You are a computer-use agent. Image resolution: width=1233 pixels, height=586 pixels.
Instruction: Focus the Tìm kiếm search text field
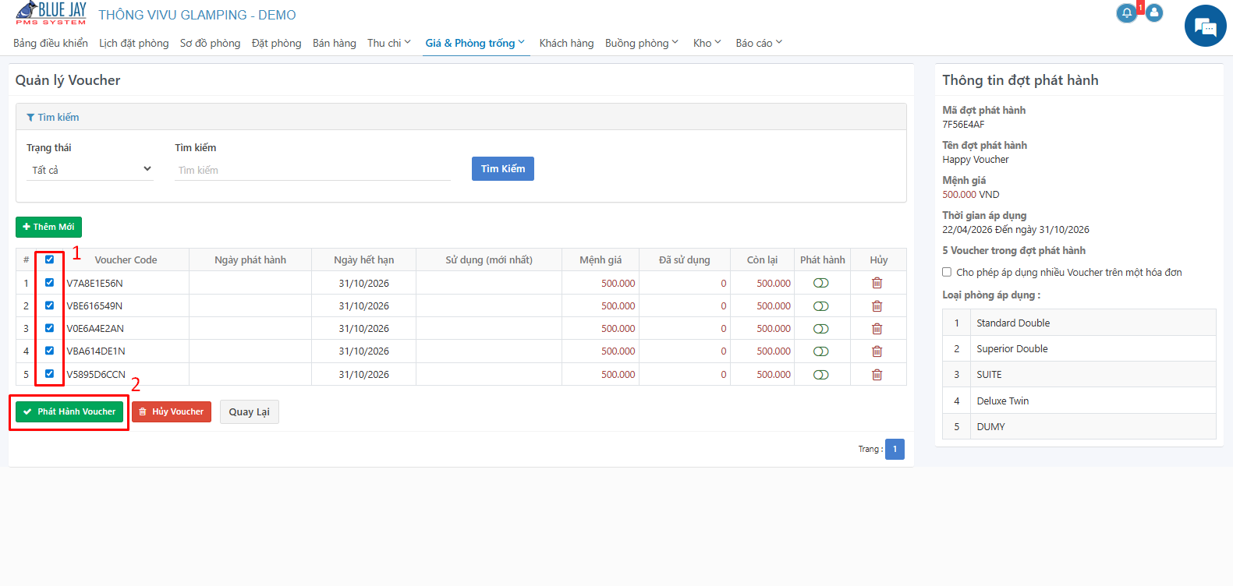coord(313,170)
